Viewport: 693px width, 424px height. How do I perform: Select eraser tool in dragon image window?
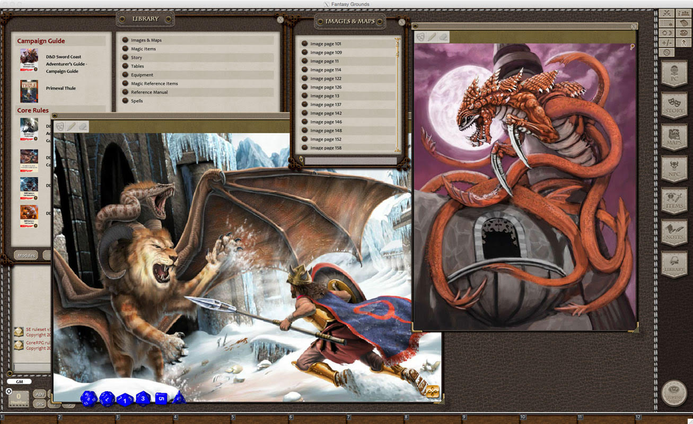[443, 37]
